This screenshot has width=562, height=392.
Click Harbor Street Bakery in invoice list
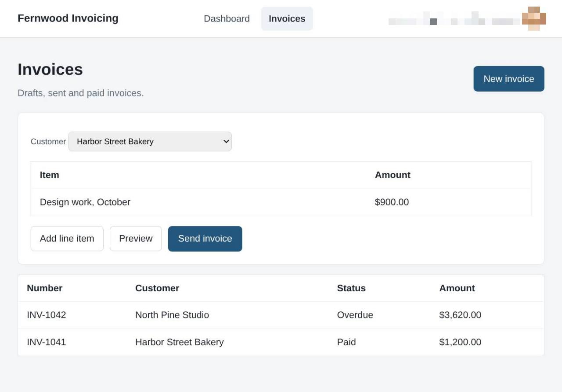pos(180,342)
